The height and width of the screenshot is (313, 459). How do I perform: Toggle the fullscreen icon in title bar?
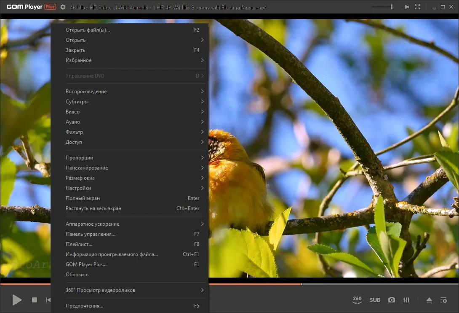417,7
